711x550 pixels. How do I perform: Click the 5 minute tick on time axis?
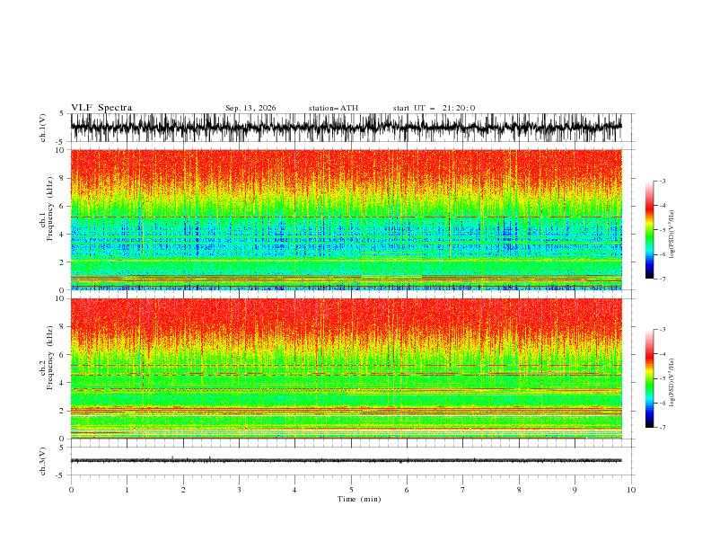(351, 490)
